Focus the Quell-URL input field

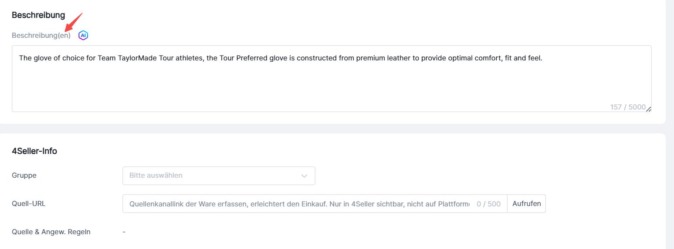pos(299,204)
